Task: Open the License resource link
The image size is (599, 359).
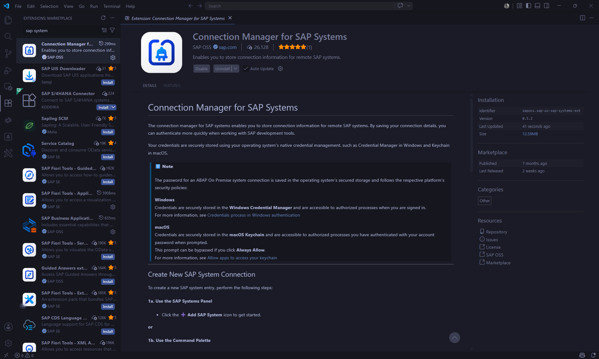Action: (x=493, y=247)
